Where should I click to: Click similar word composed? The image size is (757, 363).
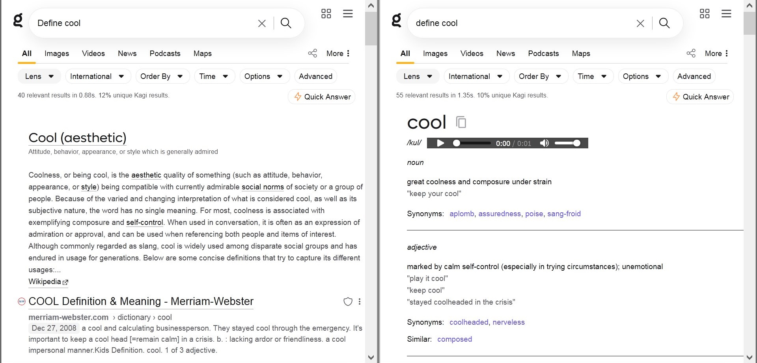[x=455, y=339]
